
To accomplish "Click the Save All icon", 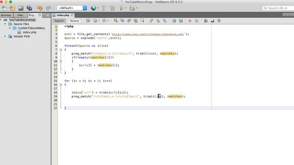I will click(x=29, y=8).
